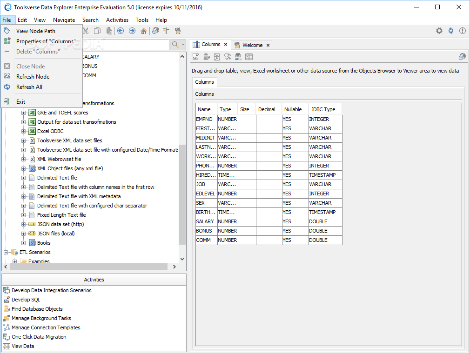Expand the XML Webrowset file node

23,159
